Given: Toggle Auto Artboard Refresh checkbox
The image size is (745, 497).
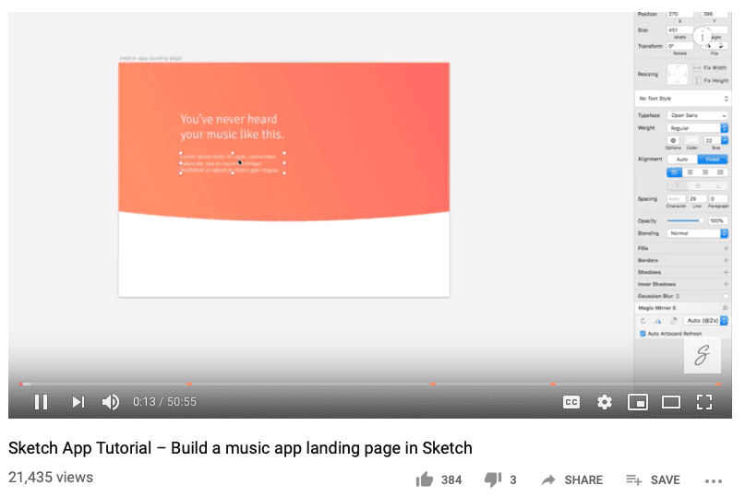Looking at the screenshot, I should 643,334.
